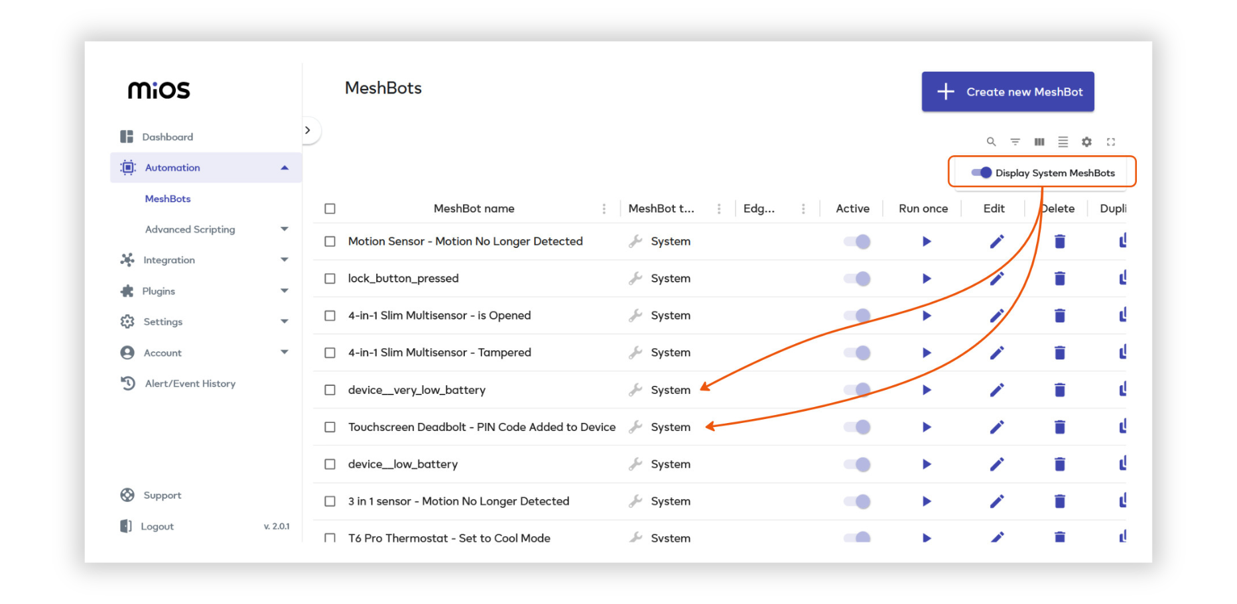Check Motion Sensor - Motion No Longer Detected row

(330, 241)
